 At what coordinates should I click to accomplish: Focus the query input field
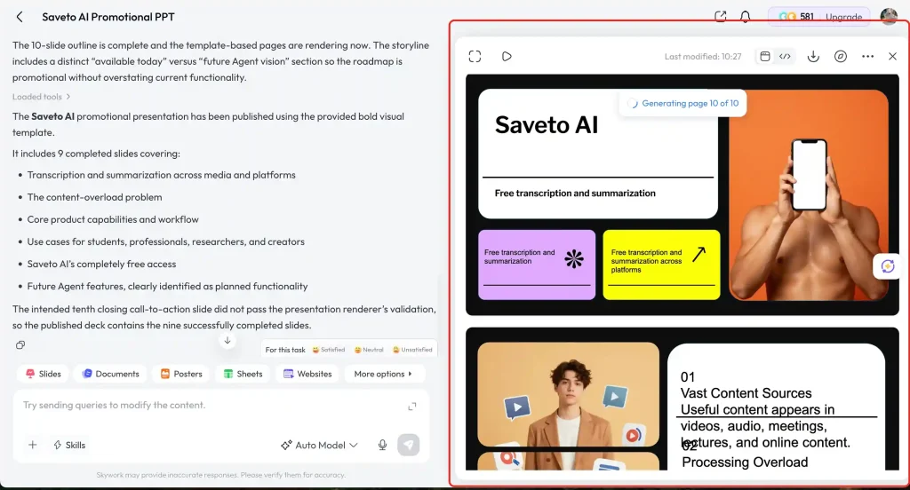tap(209, 406)
